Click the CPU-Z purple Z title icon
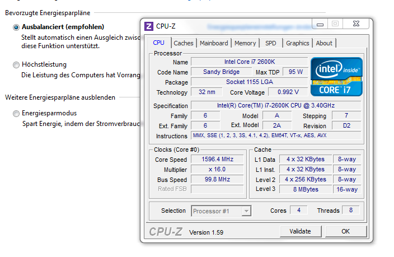 coord(149,26)
